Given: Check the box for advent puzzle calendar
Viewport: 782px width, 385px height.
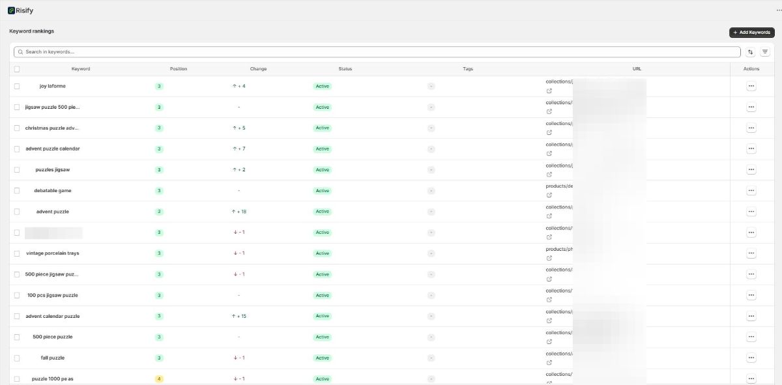Looking at the screenshot, I should point(17,149).
